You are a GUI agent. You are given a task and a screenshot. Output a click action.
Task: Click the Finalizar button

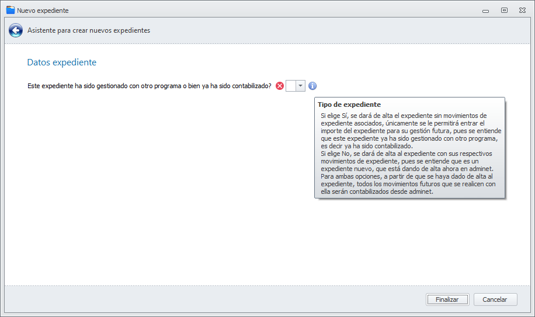click(x=447, y=299)
